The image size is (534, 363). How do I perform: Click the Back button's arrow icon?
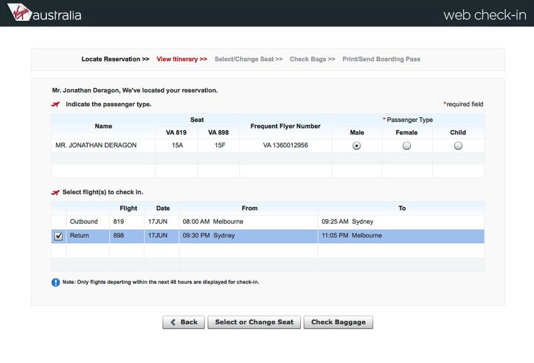(x=173, y=322)
